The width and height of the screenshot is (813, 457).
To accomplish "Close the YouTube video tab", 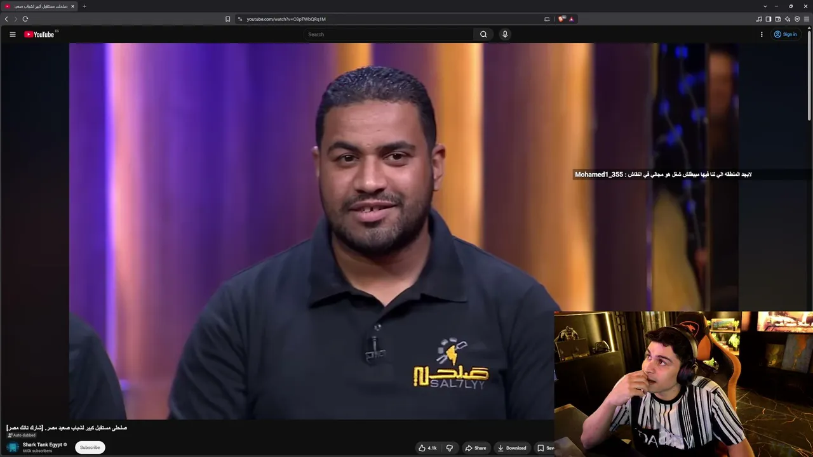I will 72,6.
